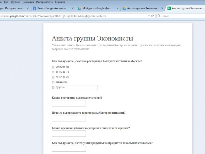
Task: Click the Google Drive icon on 'Мой диск' tab
Action: (x=79, y=8)
